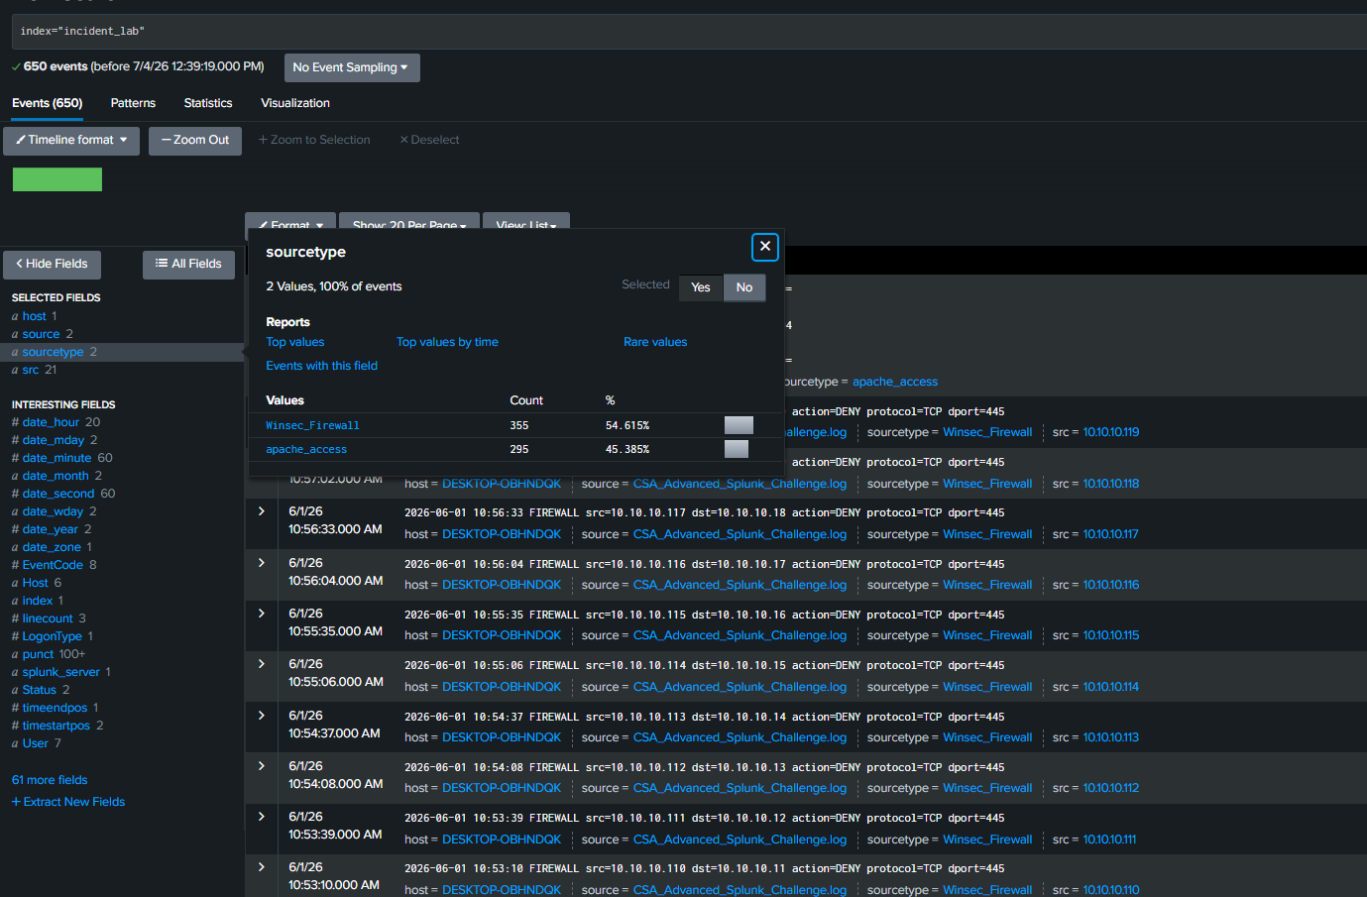Click sourcetype apache_access link behind popup

click(895, 382)
